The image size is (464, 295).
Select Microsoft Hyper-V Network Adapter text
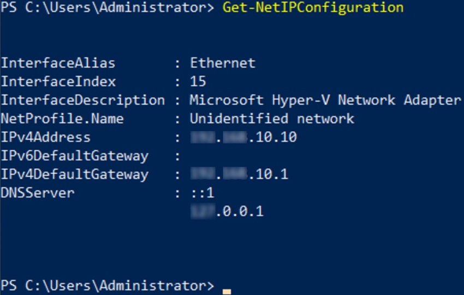pyautogui.click(x=325, y=100)
